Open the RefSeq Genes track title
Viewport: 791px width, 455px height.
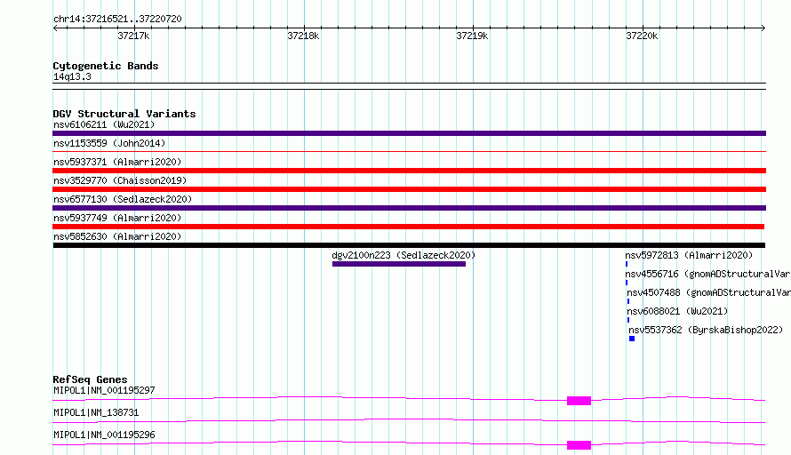click(x=91, y=379)
